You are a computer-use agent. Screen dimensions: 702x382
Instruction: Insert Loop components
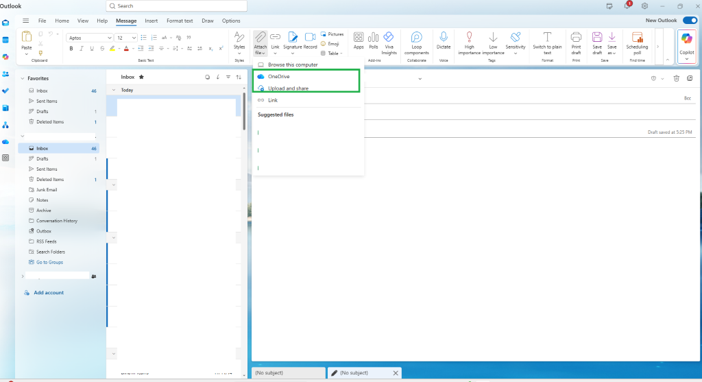click(416, 43)
